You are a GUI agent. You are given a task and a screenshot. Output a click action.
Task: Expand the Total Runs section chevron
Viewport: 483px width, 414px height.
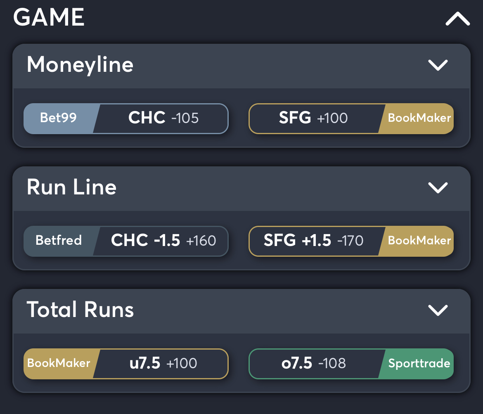coord(438,310)
